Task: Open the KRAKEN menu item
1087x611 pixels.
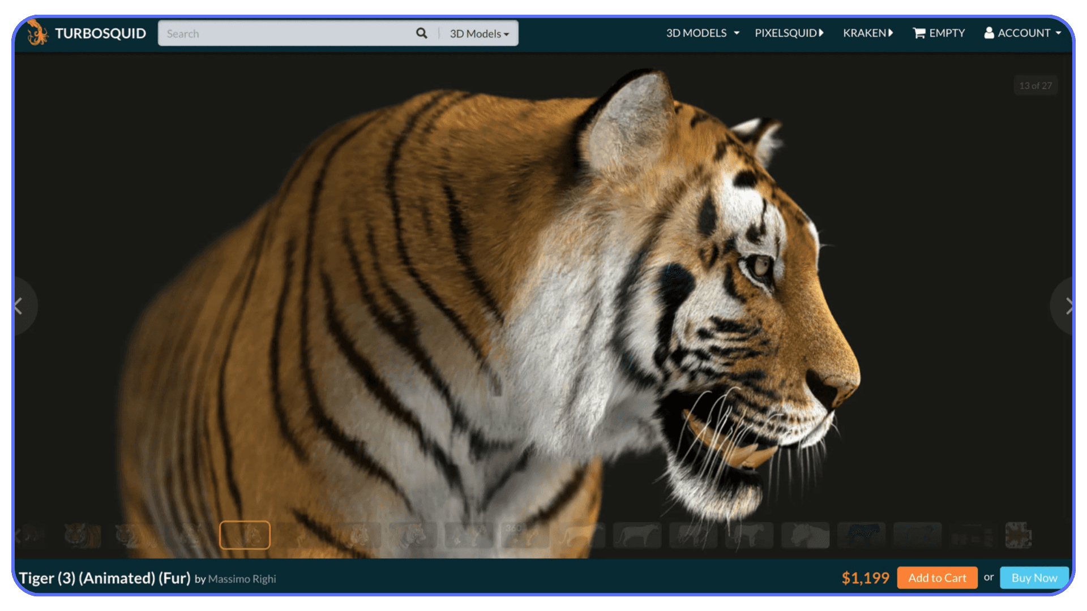Action: [x=868, y=33]
